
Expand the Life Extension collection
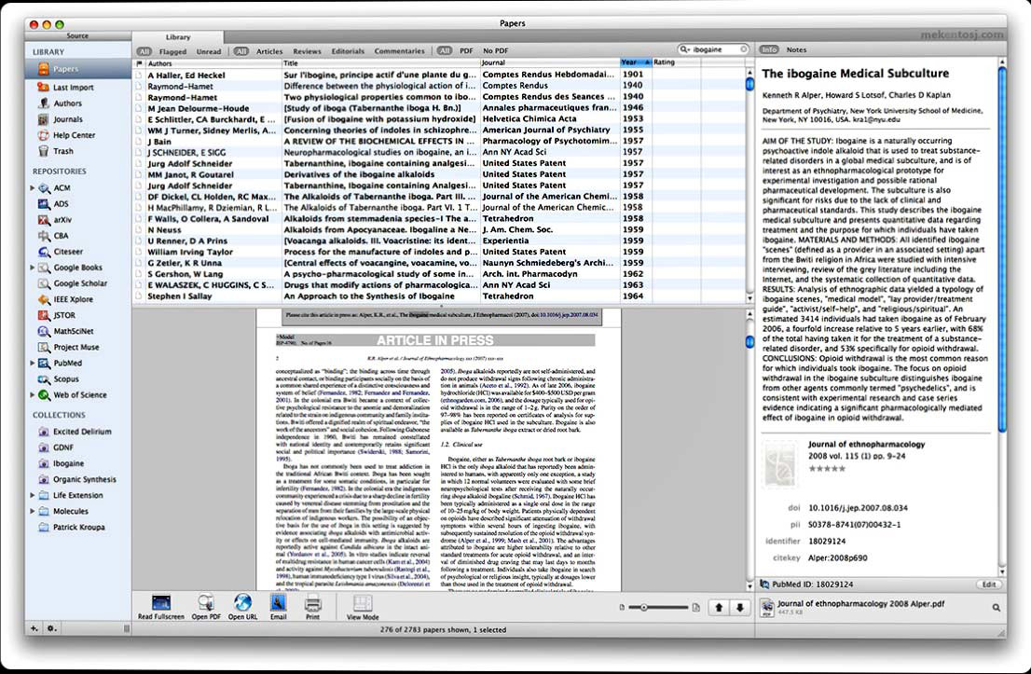(34, 495)
